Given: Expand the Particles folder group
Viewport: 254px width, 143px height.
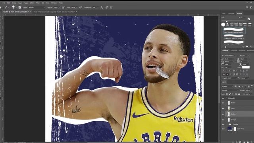Looking at the screenshot, I should tap(228, 124).
